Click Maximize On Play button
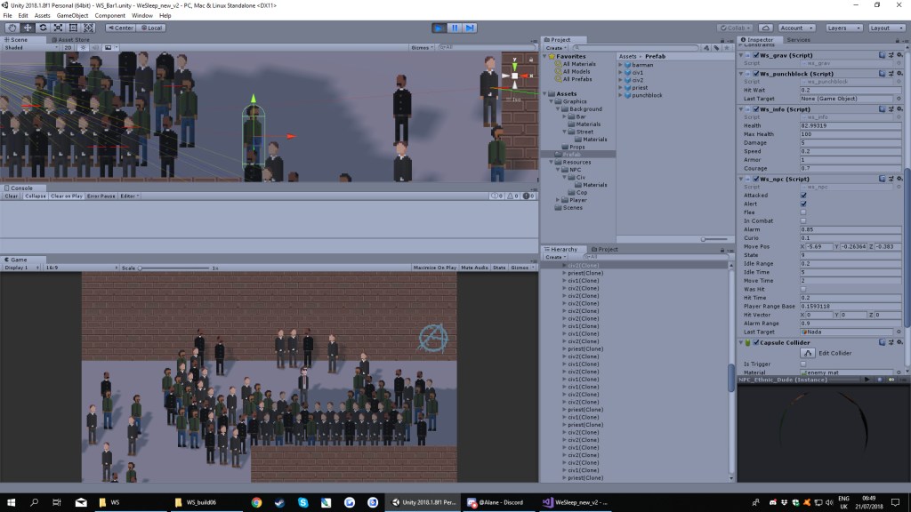911x512 pixels. click(435, 267)
